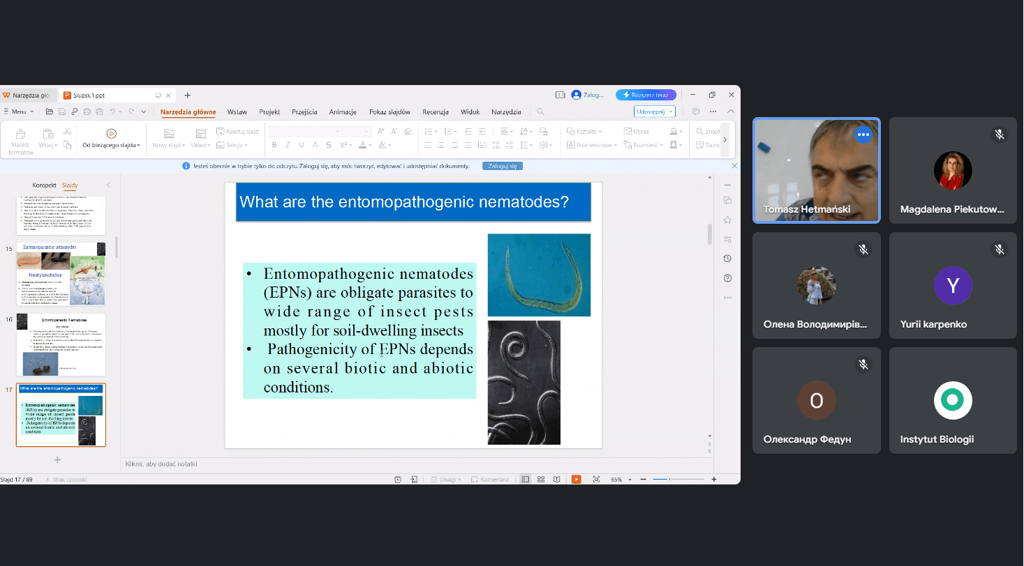The height and width of the screenshot is (566, 1024).
Task: Expand the Od bieżącego slajdu dropdown arrow
Action: [138, 146]
